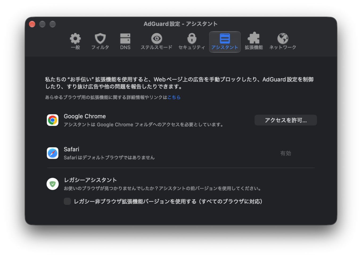
Task: Enable レガシー非ブラウザ拡張機能 checkbox
Action: click(x=67, y=201)
